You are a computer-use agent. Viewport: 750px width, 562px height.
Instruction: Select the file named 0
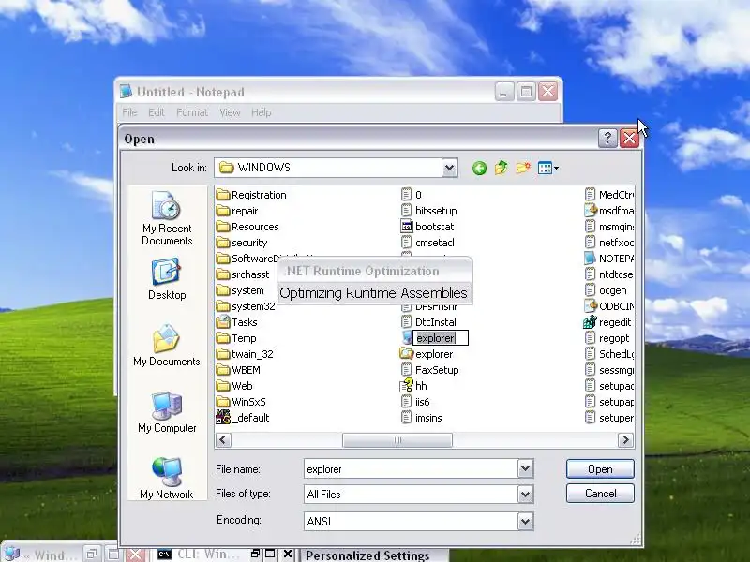[x=412, y=195]
